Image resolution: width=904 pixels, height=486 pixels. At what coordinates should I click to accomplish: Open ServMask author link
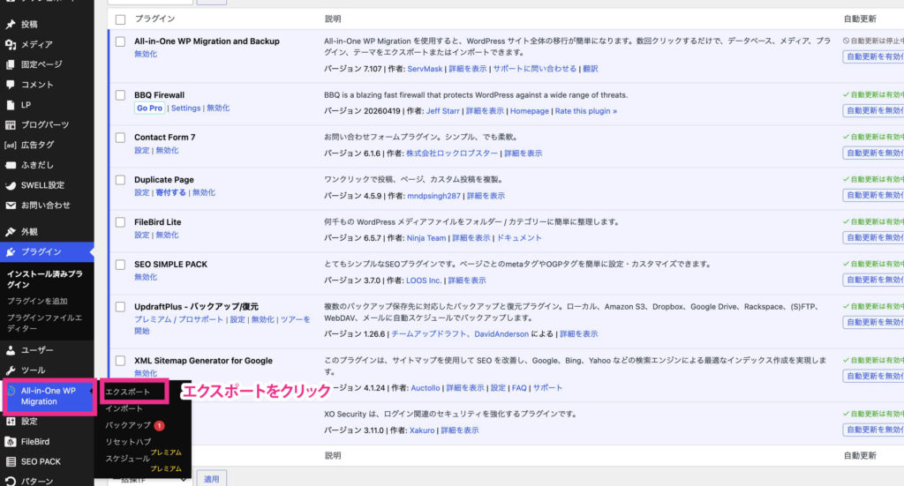[425, 69]
